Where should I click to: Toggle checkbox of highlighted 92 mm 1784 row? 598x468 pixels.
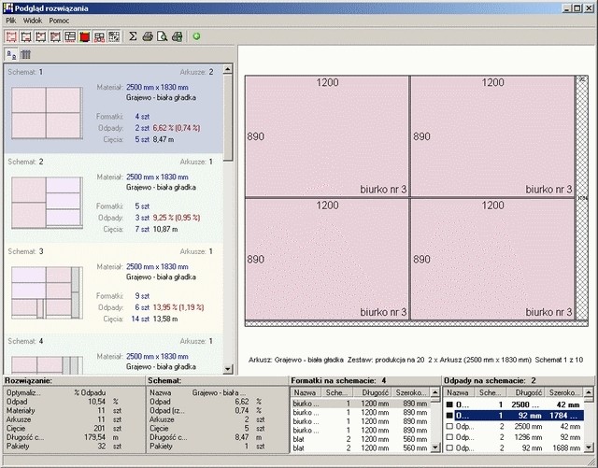pos(449,416)
